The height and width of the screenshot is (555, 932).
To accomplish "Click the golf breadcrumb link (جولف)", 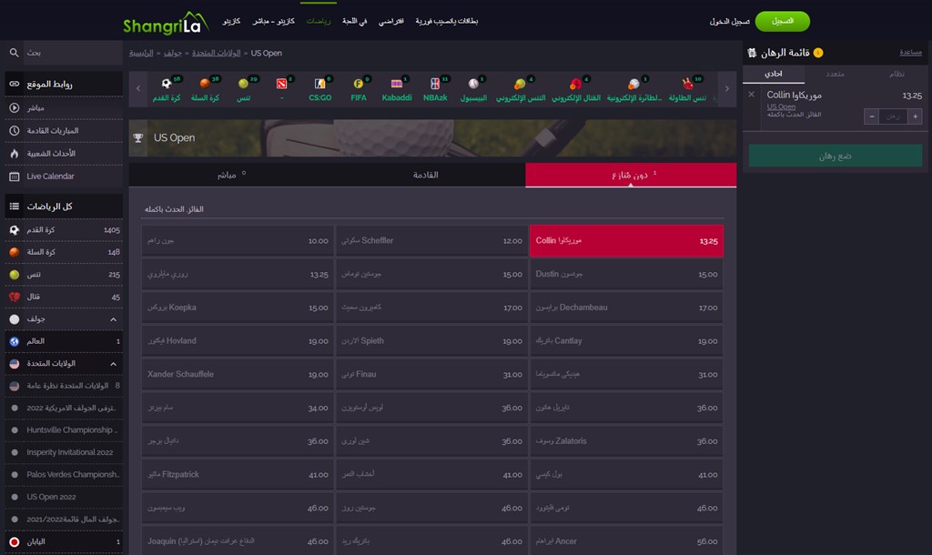I will pos(172,53).
